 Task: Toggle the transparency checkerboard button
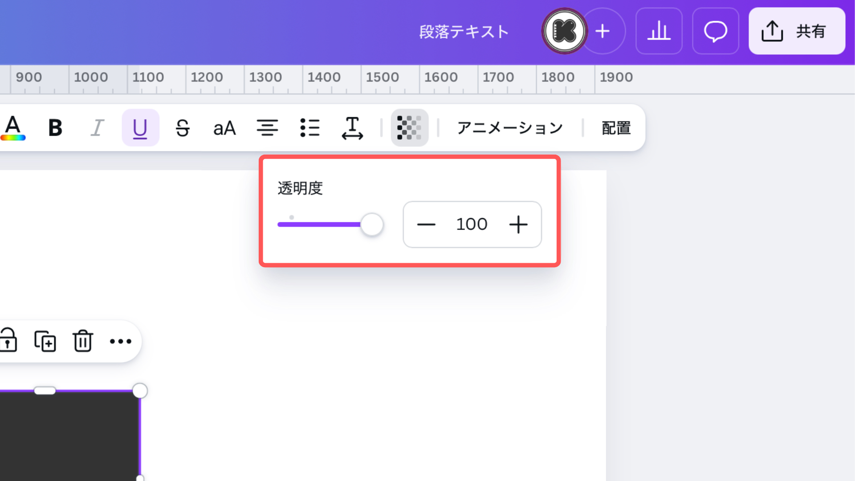[x=410, y=128]
